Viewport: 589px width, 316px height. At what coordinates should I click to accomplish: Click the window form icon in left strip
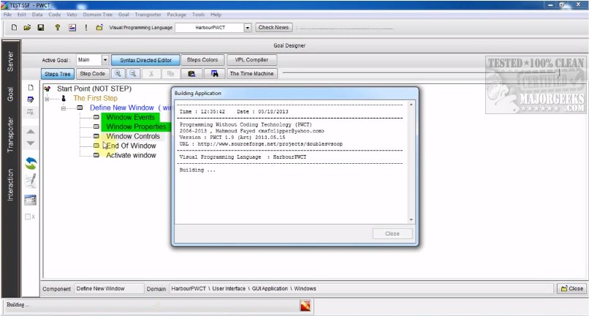(31, 200)
